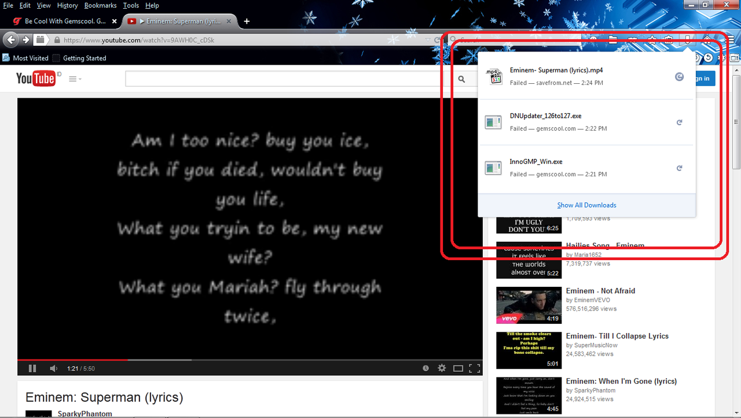This screenshot has height=418, width=741.
Task: Open the Edit menu
Action: click(x=25, y=5)
